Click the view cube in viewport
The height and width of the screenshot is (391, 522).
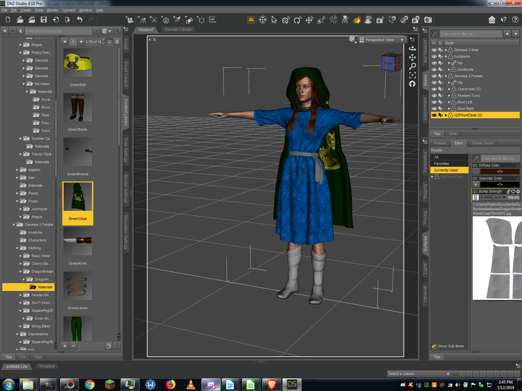391,62
